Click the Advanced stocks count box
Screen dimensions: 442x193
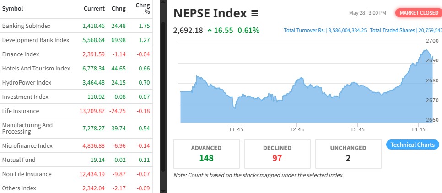[206, 154]
